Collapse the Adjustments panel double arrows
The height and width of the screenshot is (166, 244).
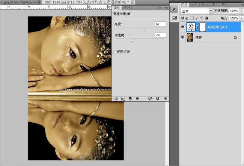160,8
